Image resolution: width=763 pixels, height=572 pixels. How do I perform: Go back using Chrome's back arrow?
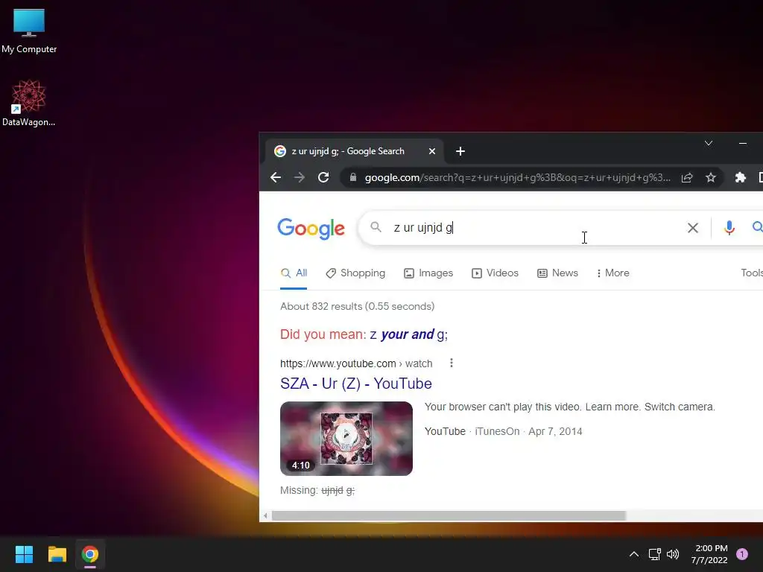[276, 177]
